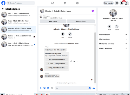Expand the Chat members section
130x95 pixels.
[x=113, y=39]
